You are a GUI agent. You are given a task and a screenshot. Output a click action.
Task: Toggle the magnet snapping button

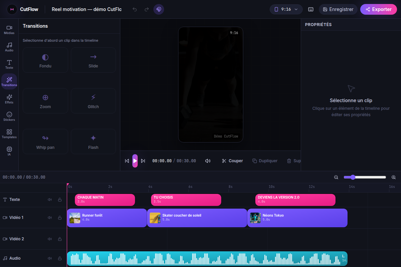click(x=159, y=9)
